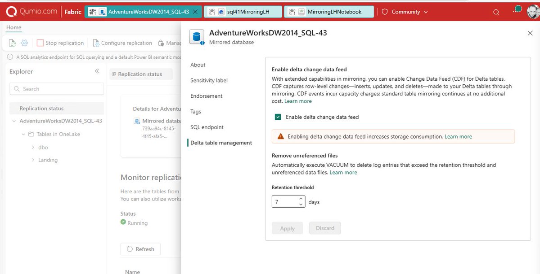
Task: Open the SQL endpoint section
Action: (207, 127)
